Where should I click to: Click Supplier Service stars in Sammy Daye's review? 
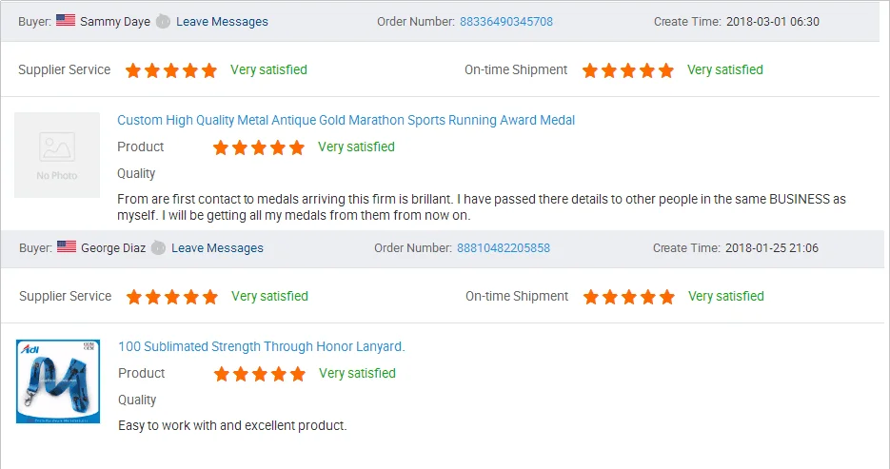coord(171,70)
